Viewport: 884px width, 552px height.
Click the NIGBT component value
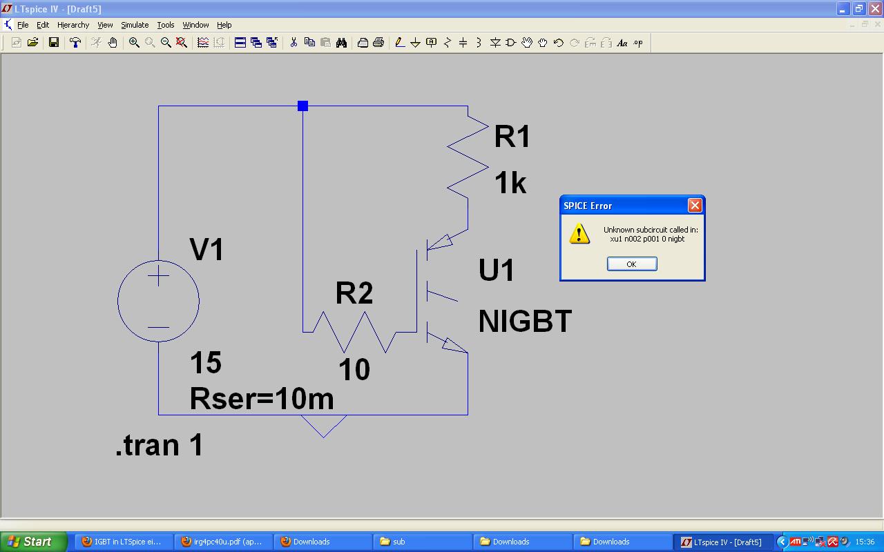click(525, 322)
